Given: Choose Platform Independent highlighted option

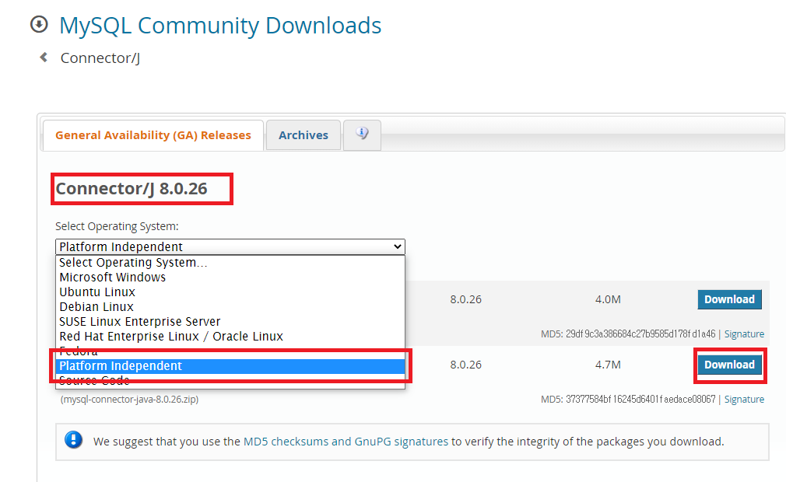Looking at the screenshot, I should tap(230, 366).
